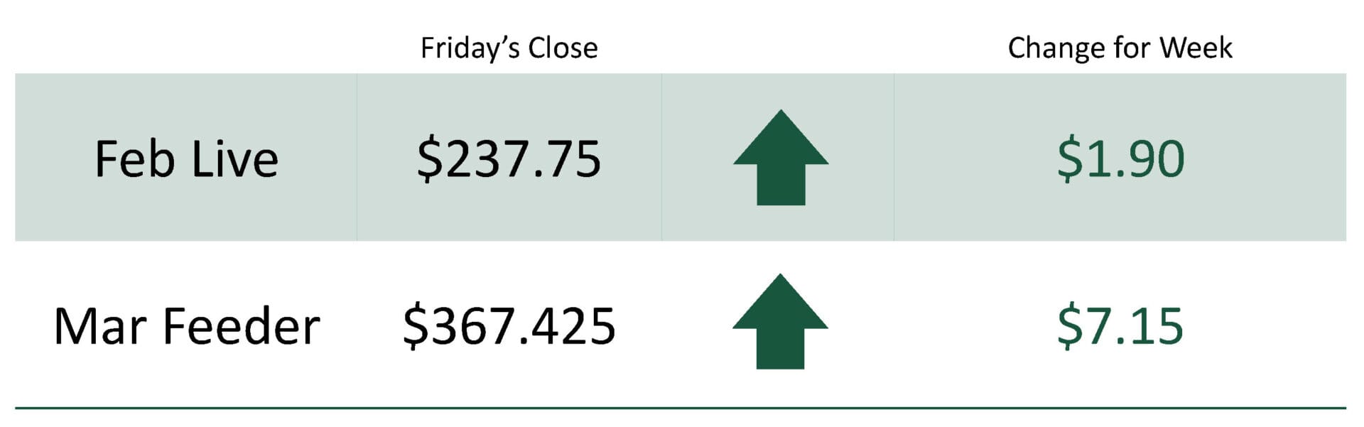Click the $1.90 weekly change value
1364x427 pixels.
pyautogui.click(x=1120, y=159)
